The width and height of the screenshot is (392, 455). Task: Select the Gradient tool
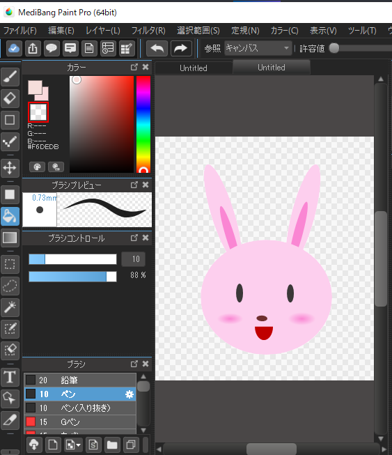(x=10, y=238)
